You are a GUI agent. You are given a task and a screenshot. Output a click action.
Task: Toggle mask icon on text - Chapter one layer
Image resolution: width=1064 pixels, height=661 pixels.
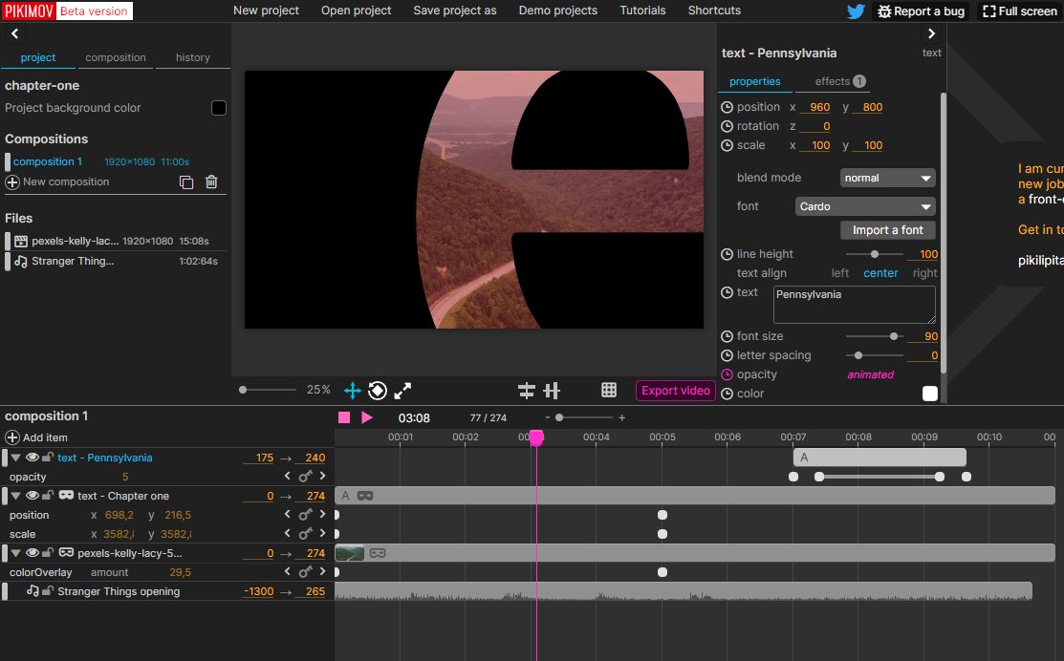click(66, 496)
